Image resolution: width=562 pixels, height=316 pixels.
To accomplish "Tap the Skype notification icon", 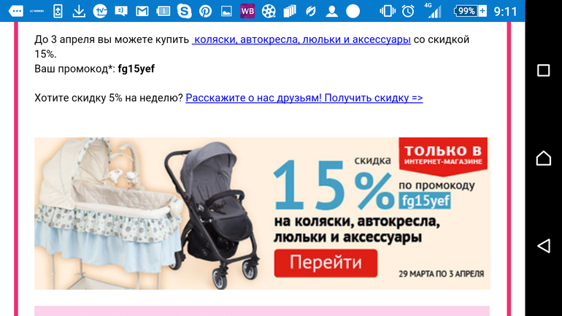I will 184,11.
